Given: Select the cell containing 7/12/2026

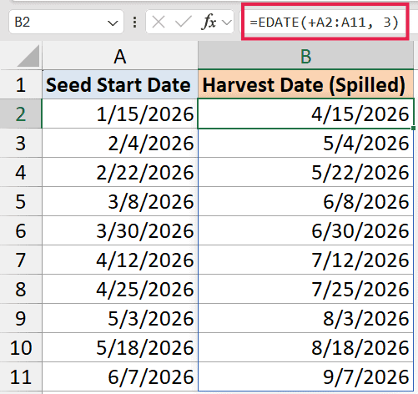Looking at the screenshot, I should 305,260.
